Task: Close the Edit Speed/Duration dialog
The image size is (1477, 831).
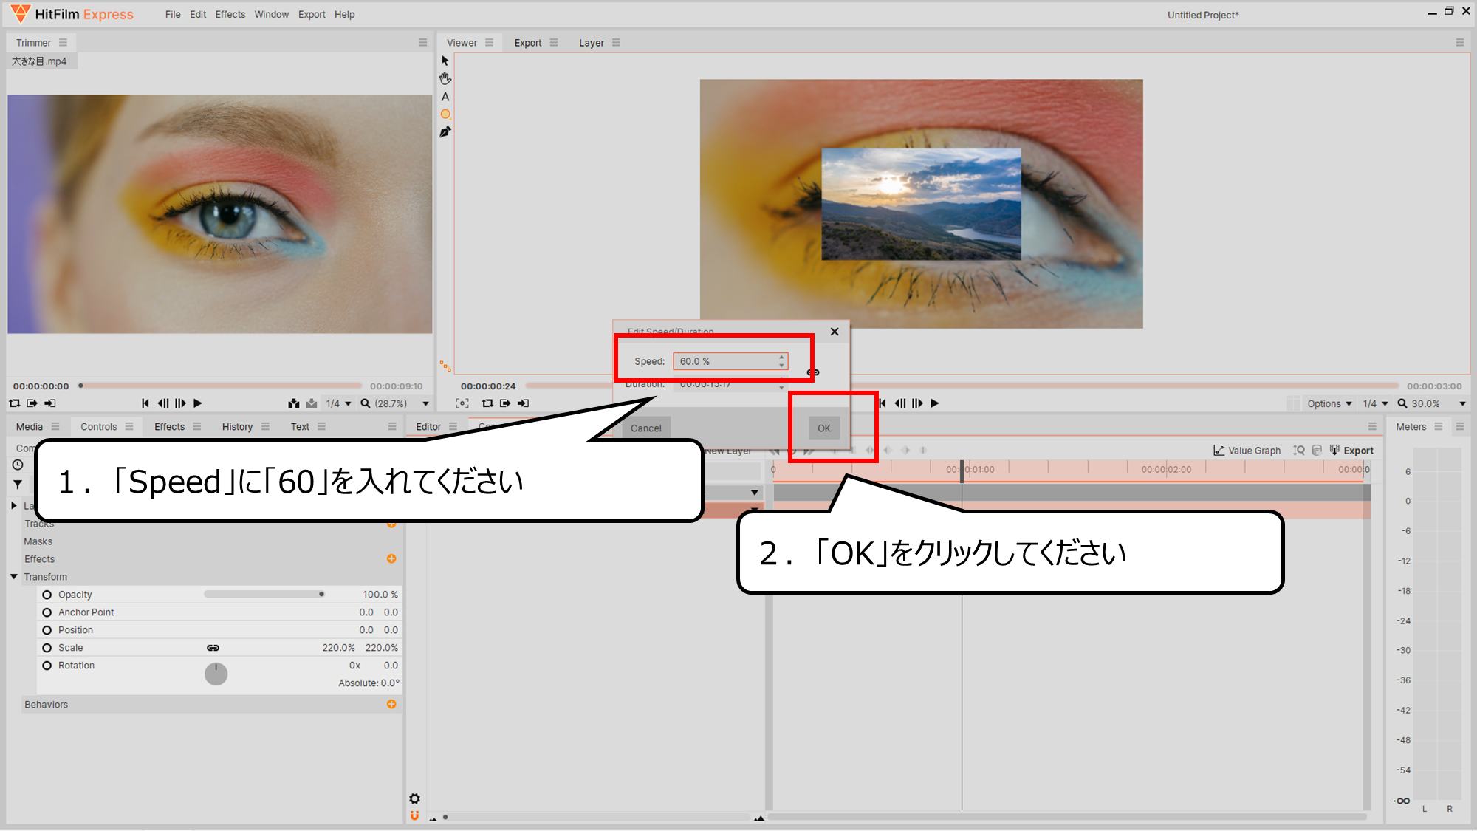Action: coord(835,332)
